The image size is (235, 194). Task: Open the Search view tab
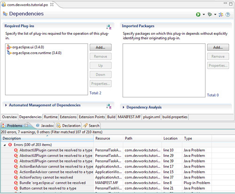91,126
